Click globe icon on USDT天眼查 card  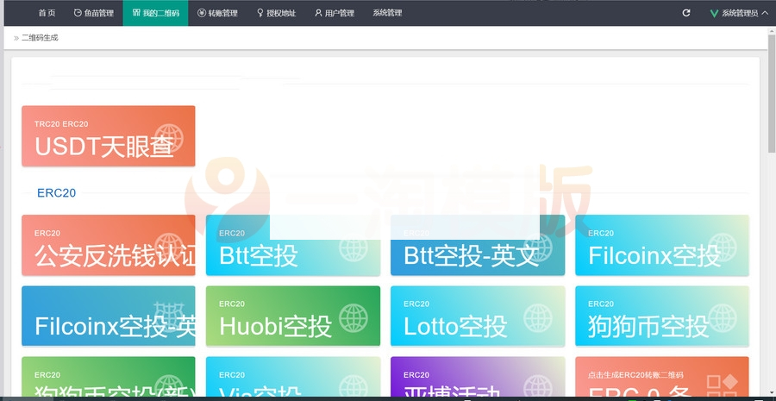pos(169,140)
